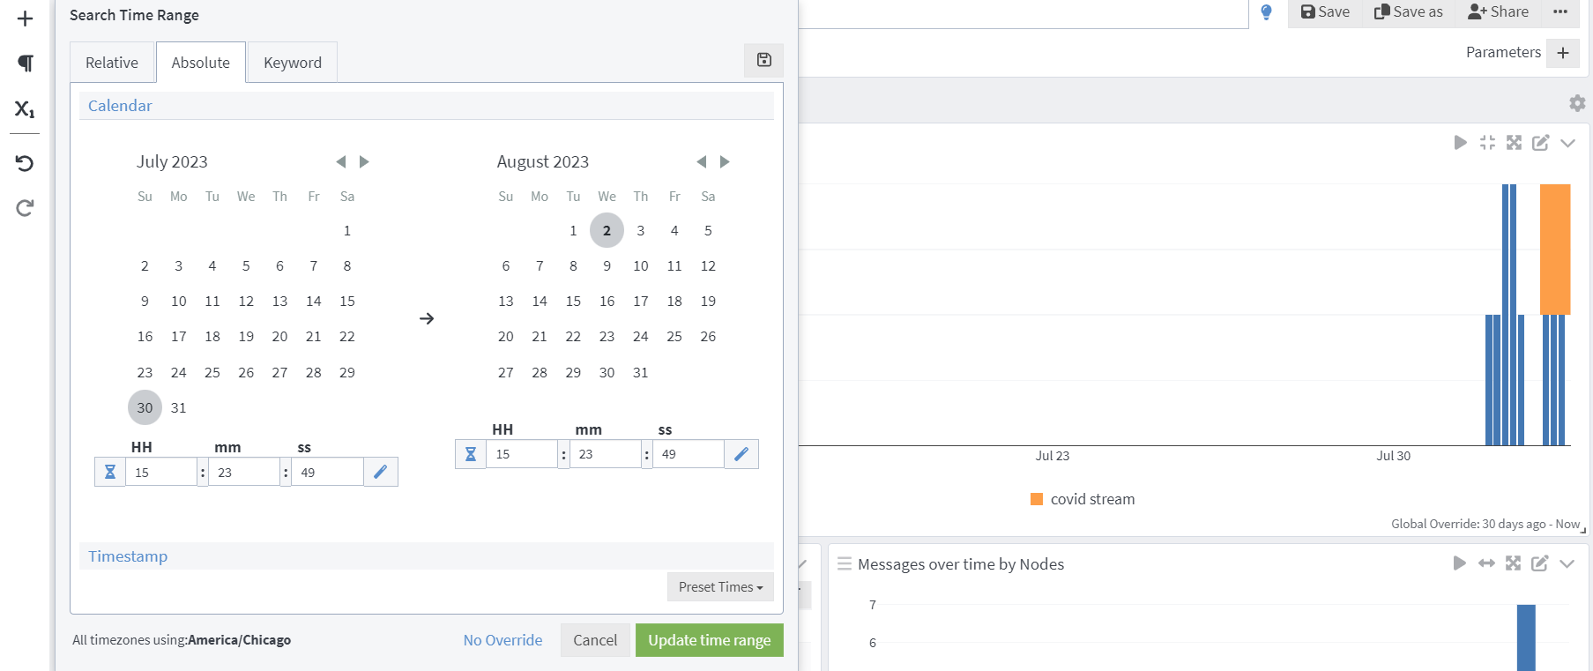Set end time to now with hourglass

[x=471, y=454]
